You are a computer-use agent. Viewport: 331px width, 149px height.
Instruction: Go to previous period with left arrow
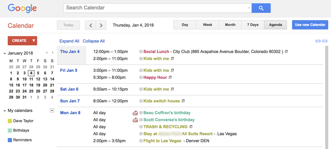91,25
